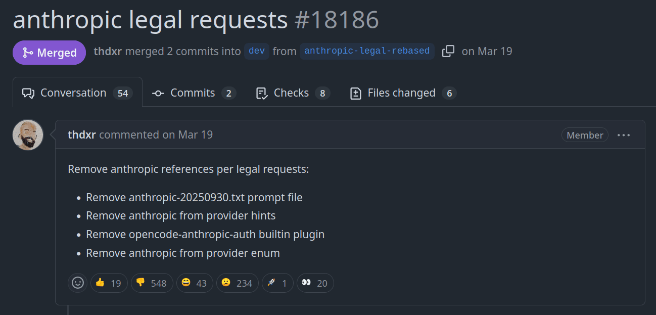Click the thdxr avatar image
This screenshot has height=315, width=656.
pyautogui.click(x=28, y=135)
